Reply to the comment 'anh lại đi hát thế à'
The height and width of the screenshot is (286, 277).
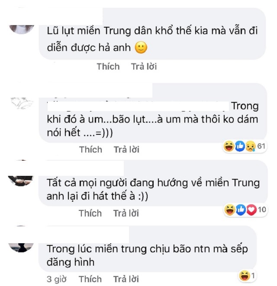click(x=126, y=213)
